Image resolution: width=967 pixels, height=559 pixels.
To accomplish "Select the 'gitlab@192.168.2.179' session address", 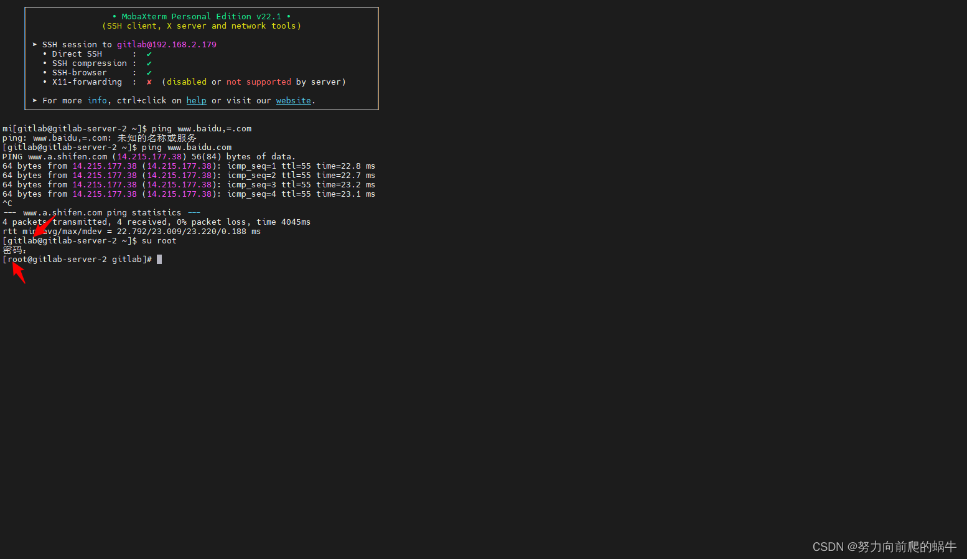I will (167, 44).
